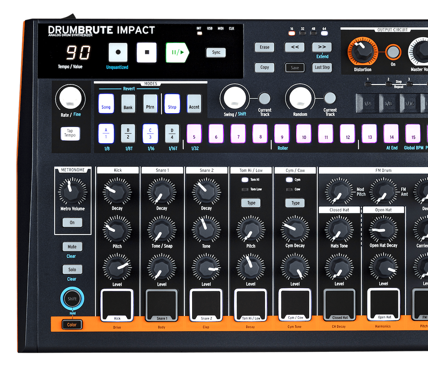Click the Distortion knob
The image size is (428, 371).
point(362,52)
